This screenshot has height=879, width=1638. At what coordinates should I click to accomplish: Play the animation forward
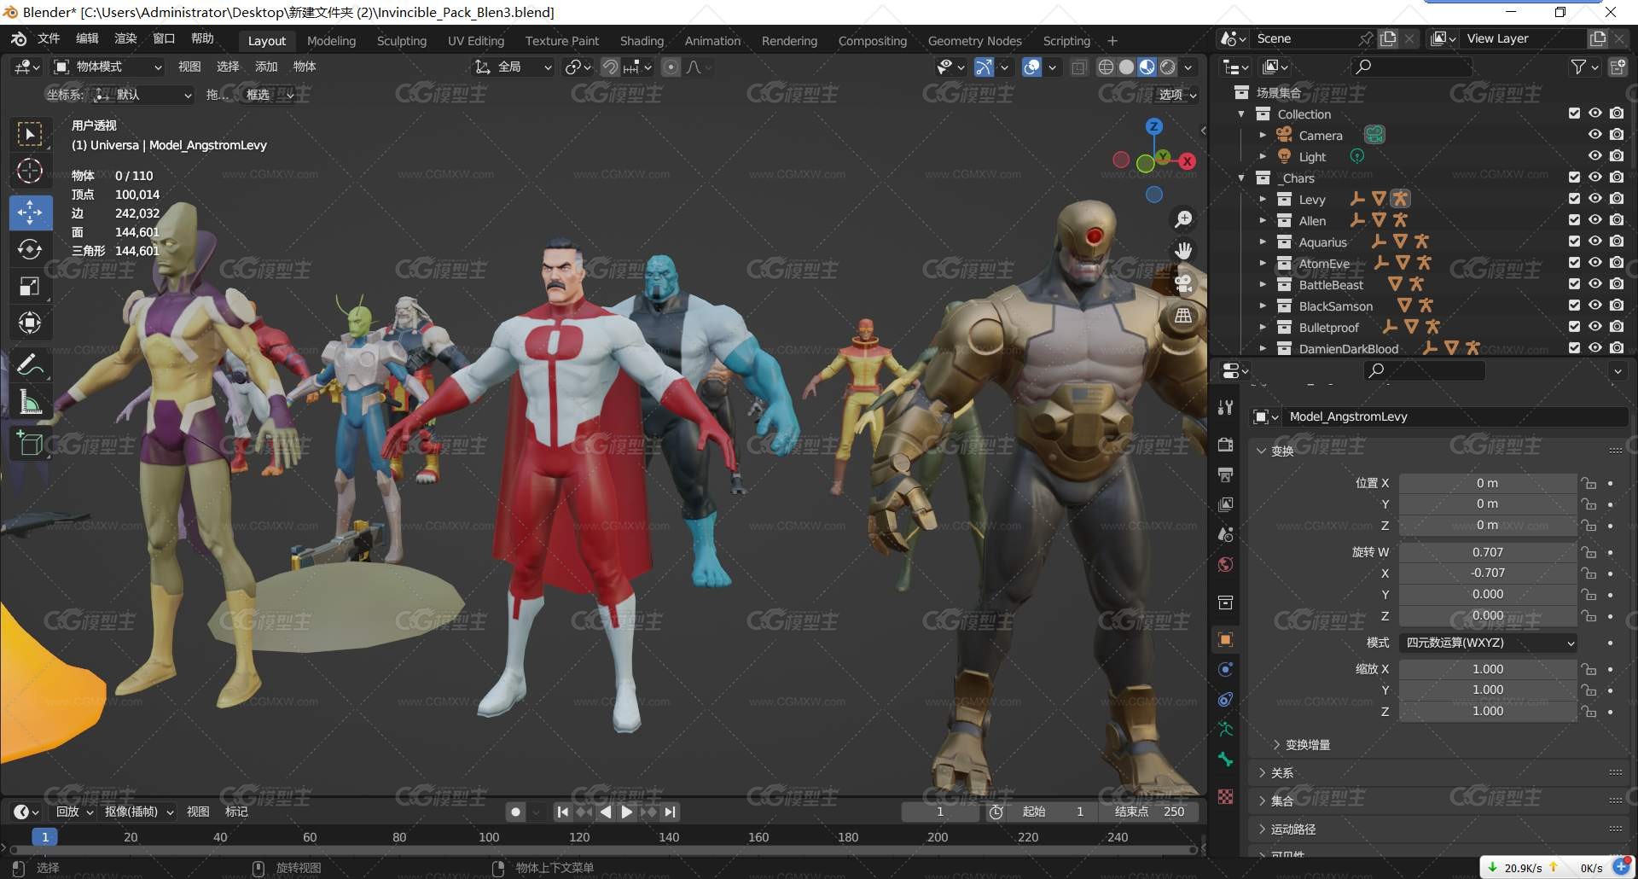pos(627,812)
